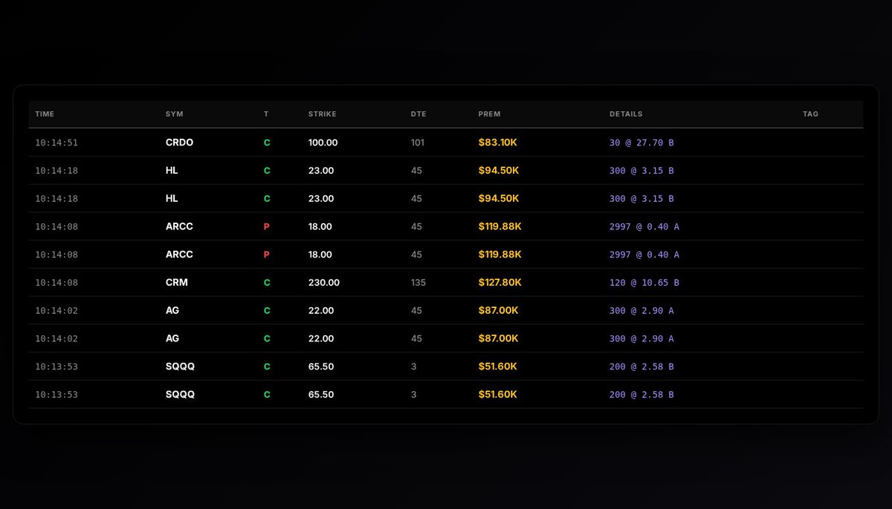The width and height of the screenshot is (892, 509).
Task: Click the TIME column header
Action: coord(45,114)
